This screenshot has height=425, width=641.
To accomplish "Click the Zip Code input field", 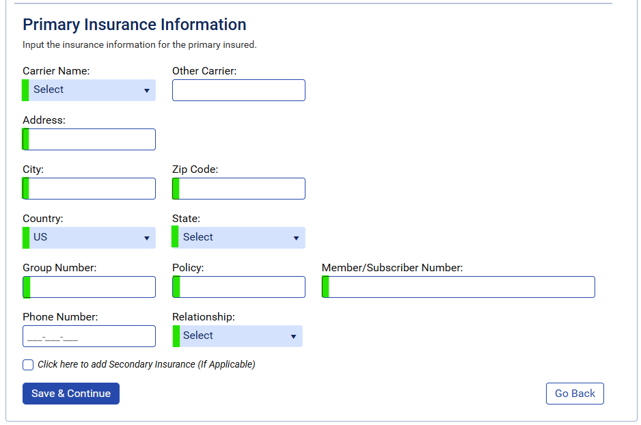I will point(238,189).
